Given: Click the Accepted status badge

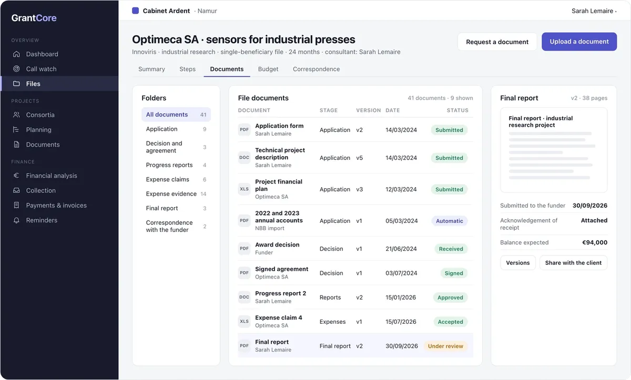Looking at the screenshot, I should click(451, 322).
